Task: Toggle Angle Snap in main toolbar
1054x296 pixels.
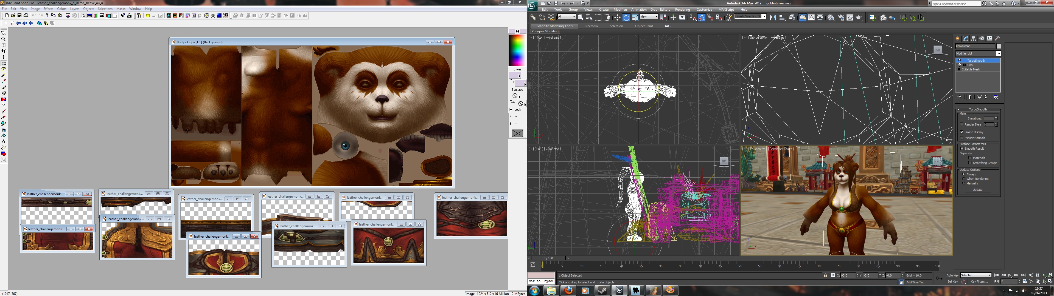Action: (x=701, y=18)
